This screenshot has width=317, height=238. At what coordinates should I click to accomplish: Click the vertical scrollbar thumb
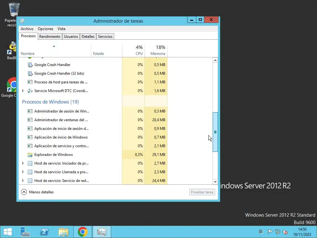(x=215, y=132)
